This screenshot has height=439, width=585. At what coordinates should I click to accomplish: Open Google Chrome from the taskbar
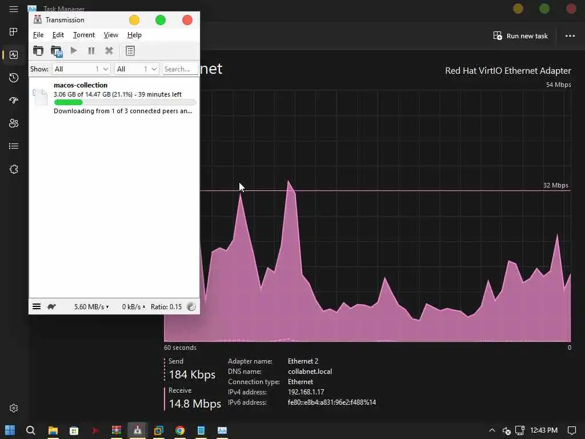pyautogui.click(x=180, y=430)
